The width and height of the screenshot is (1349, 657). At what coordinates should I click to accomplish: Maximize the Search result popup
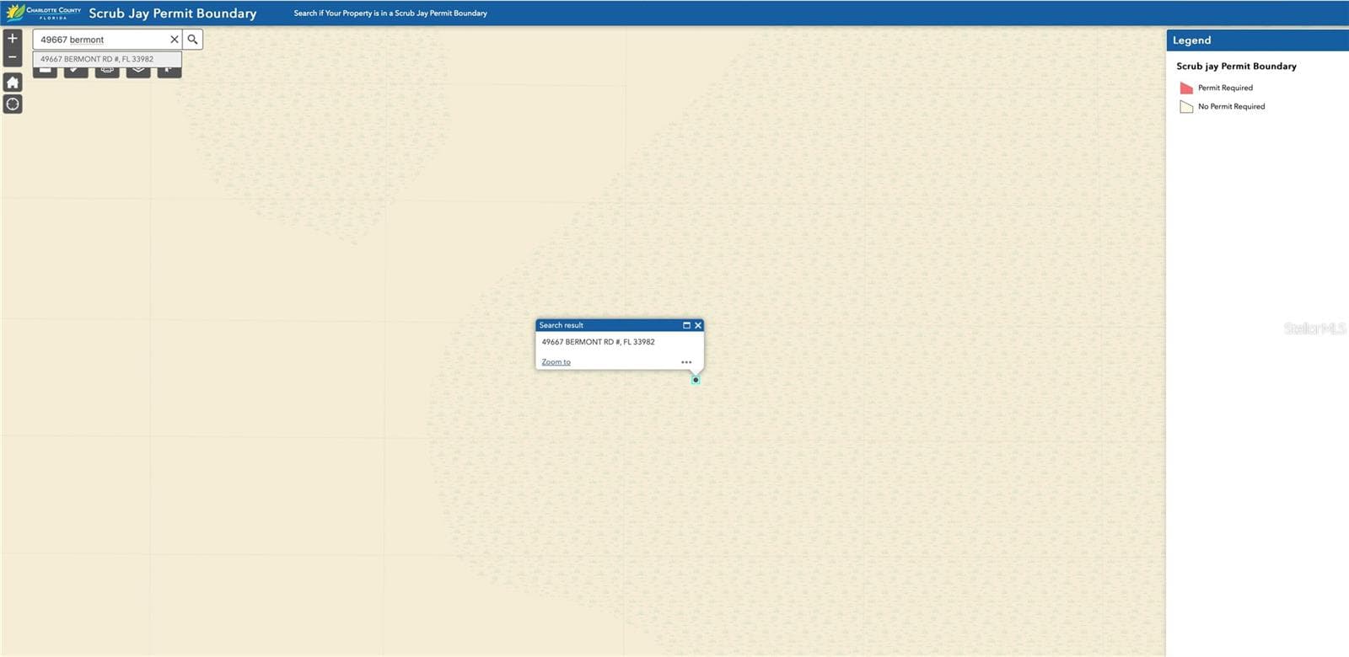pos(686,325)
